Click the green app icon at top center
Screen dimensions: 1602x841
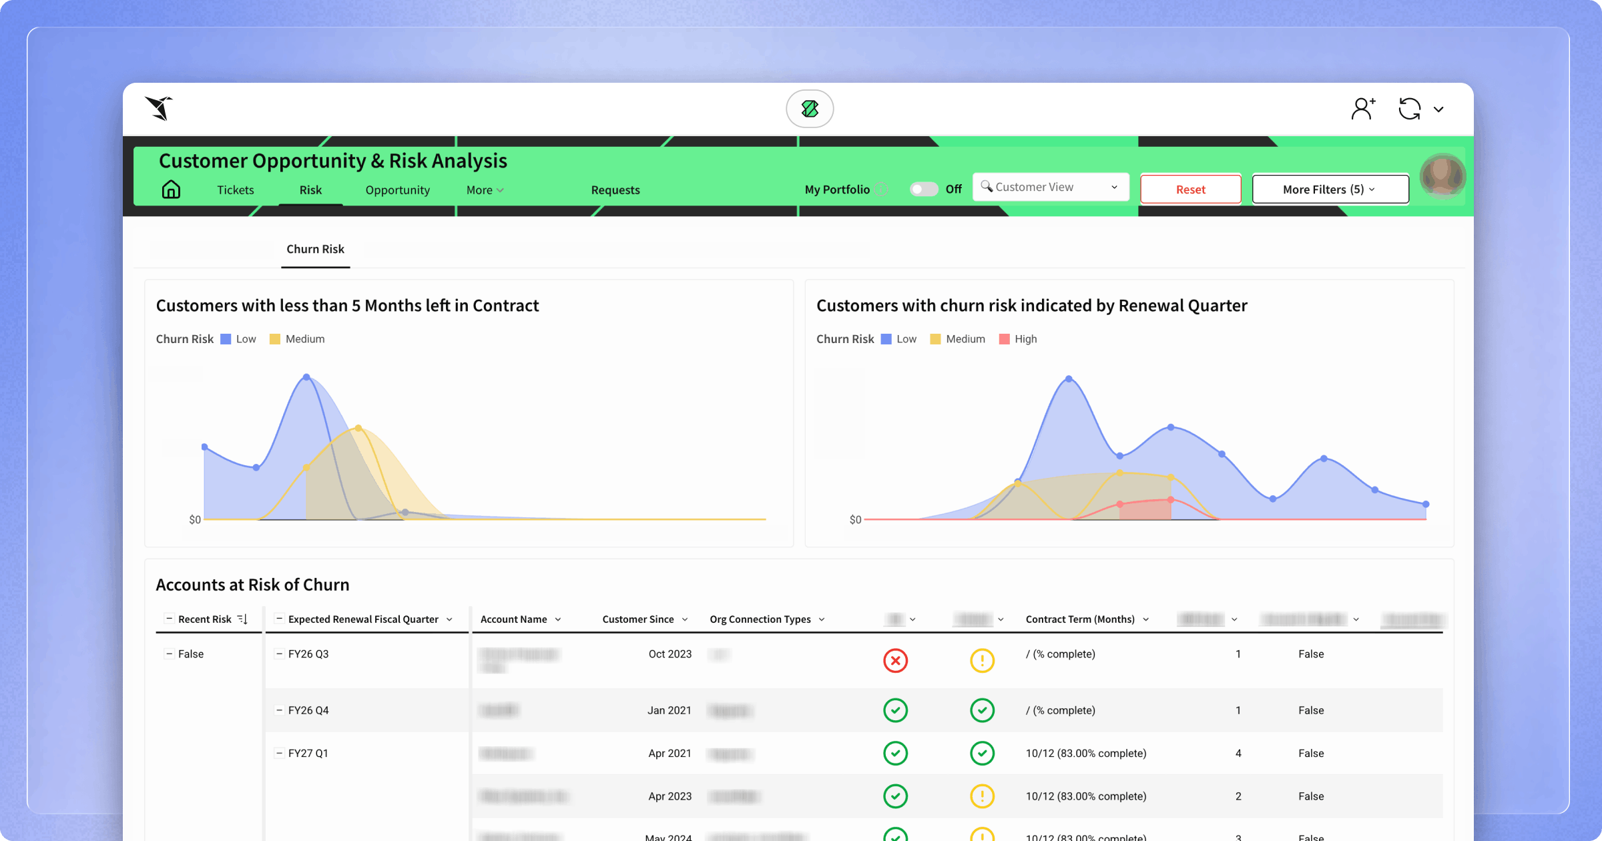click(810, 108)
